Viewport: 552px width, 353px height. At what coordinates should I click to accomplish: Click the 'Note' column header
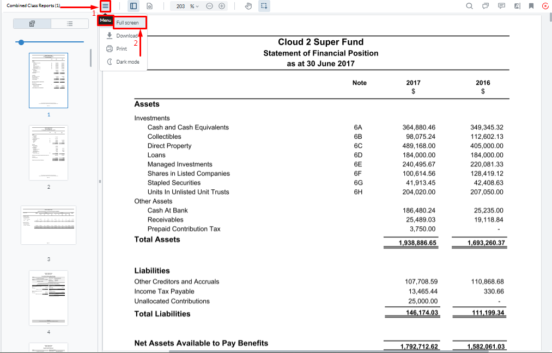[360, 83]
